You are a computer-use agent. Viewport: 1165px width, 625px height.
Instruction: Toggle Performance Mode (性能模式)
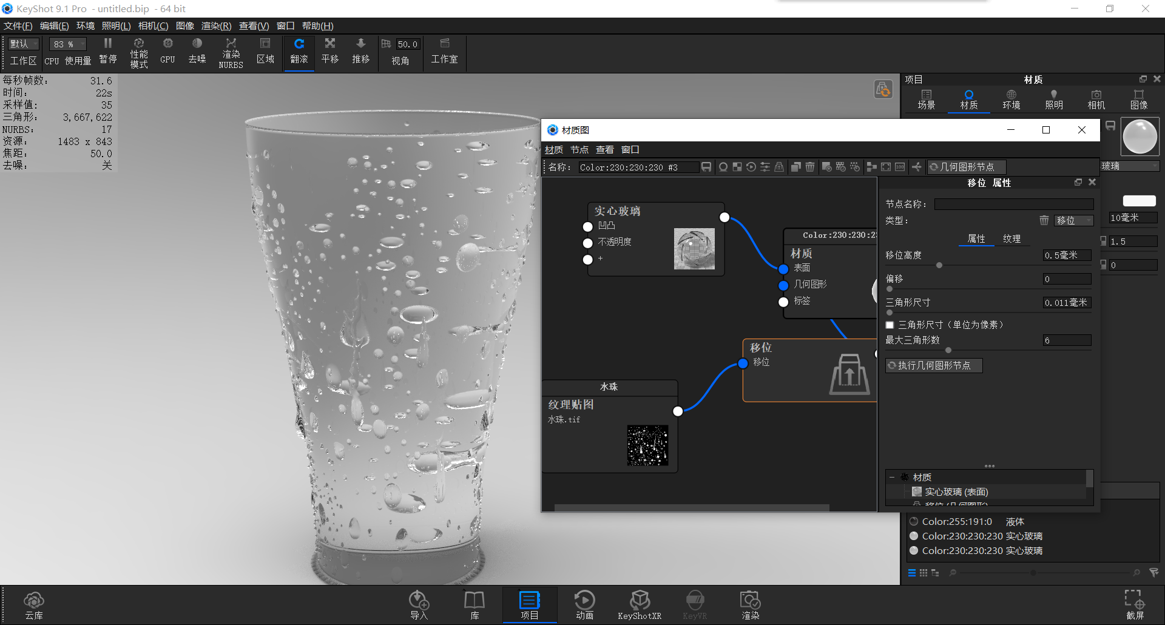click(138, 52)
